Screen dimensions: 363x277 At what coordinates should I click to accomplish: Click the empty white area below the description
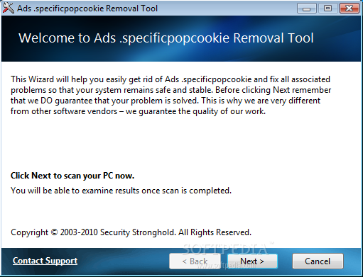click(x=181, y=143)
